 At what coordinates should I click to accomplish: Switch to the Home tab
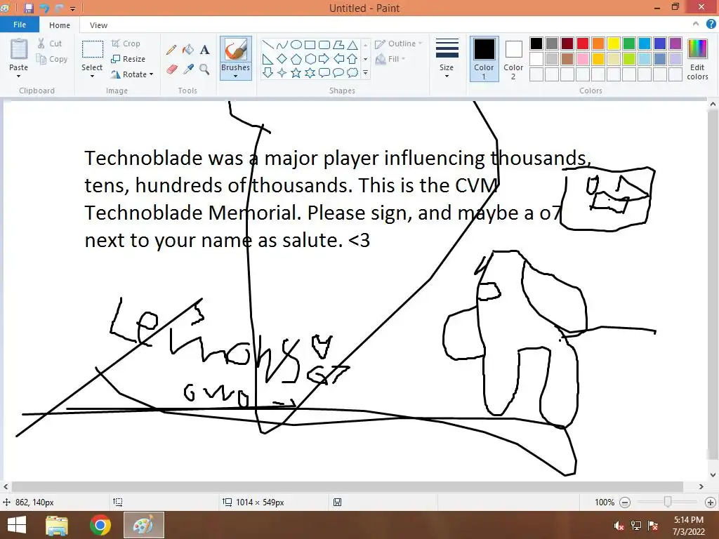(x=60, y=25)
